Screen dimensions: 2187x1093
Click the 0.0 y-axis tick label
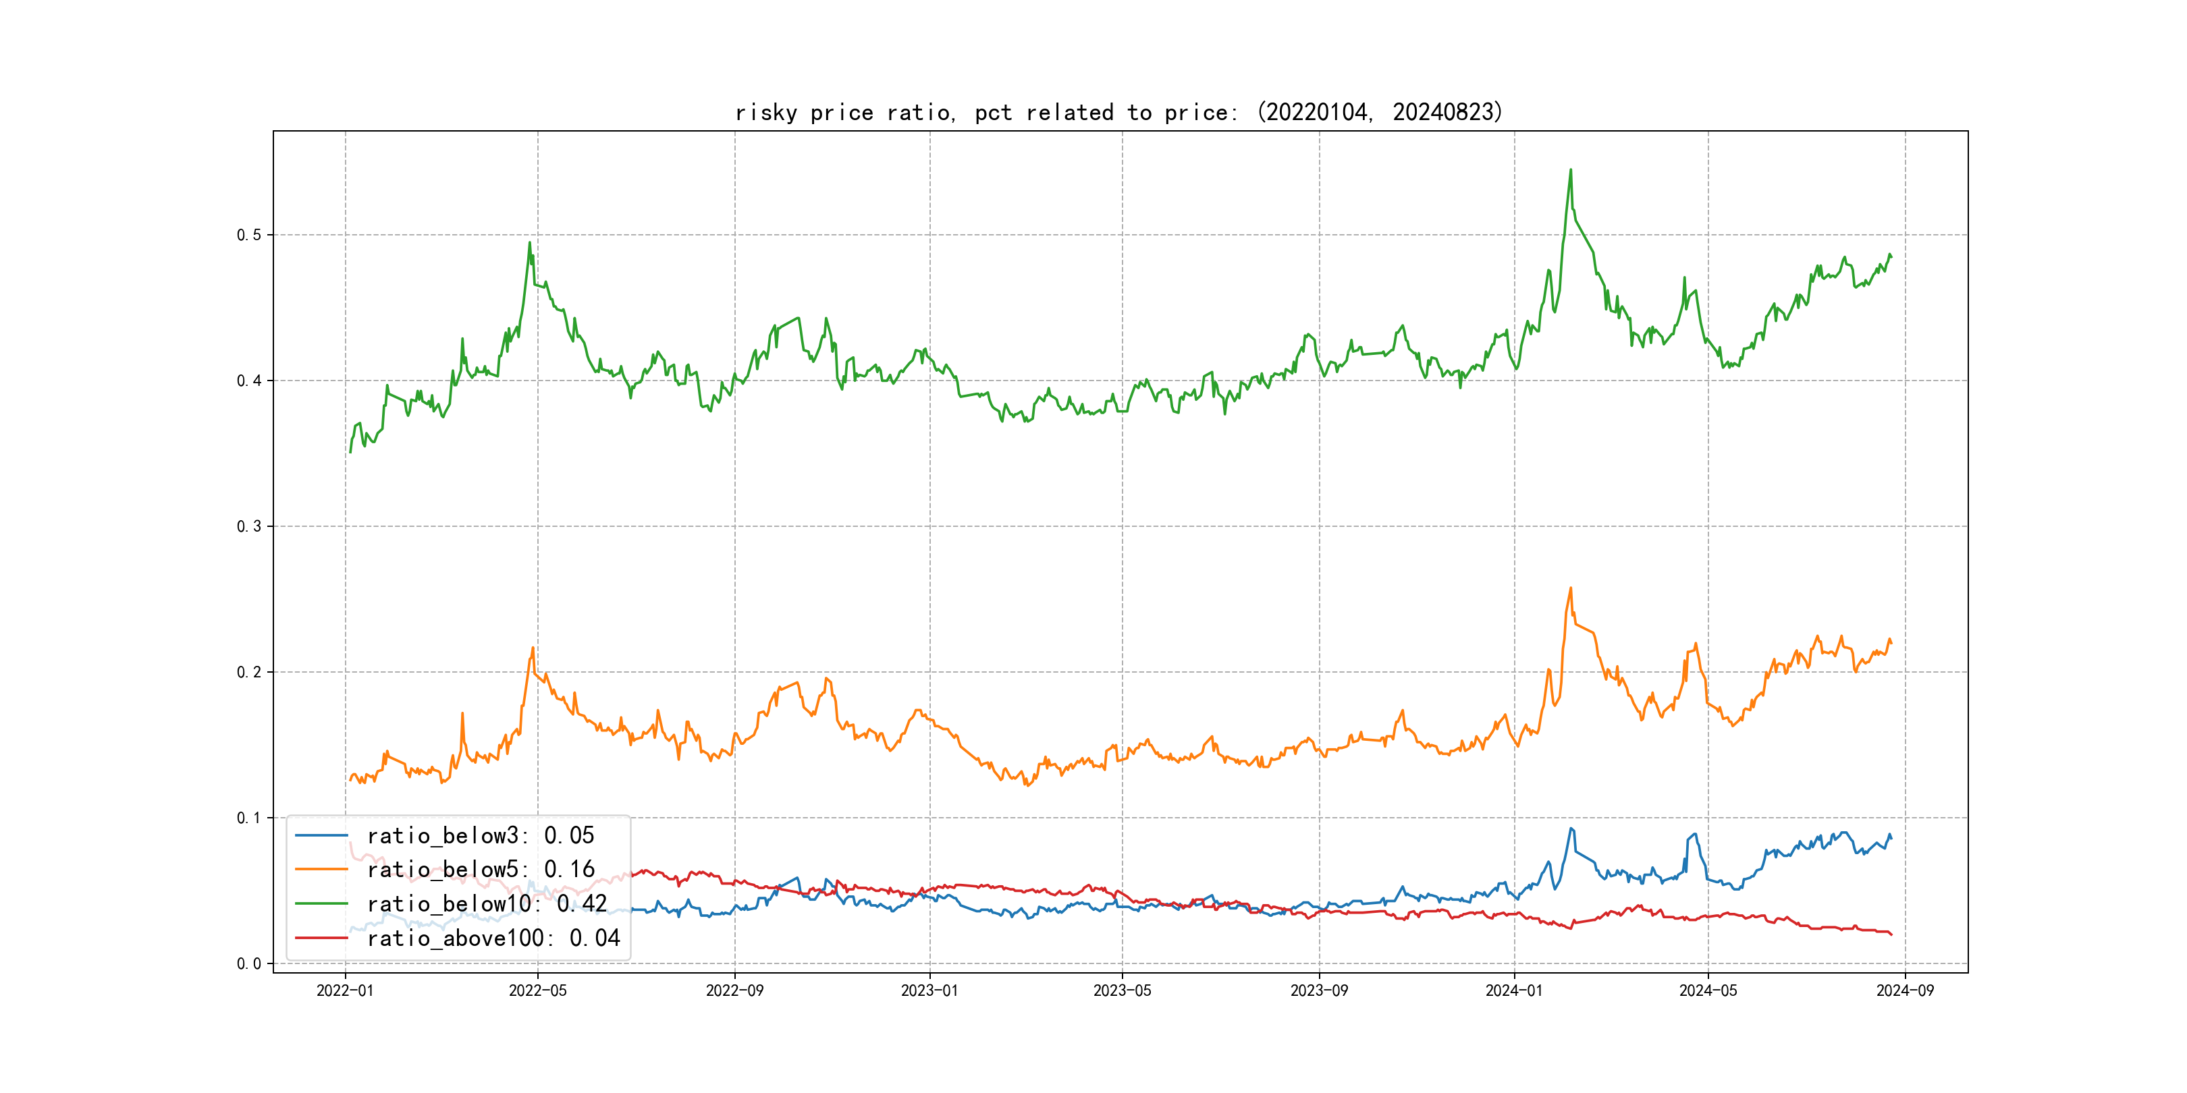(249, 964)
